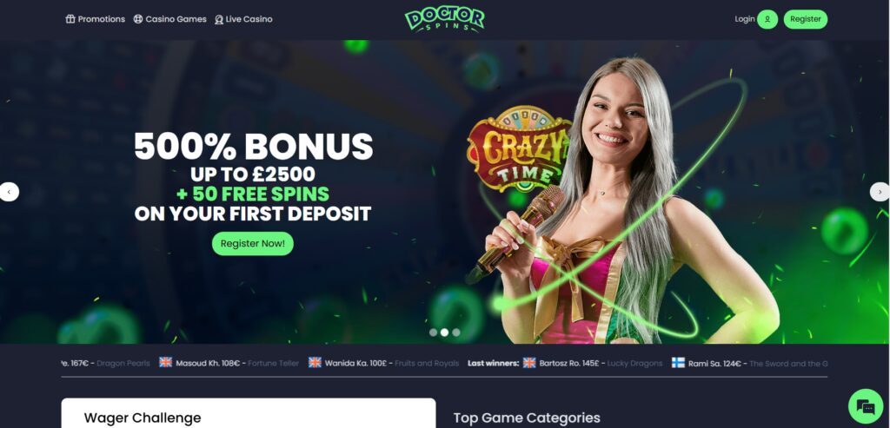The width and height of the screenshot is (890, 428).
Task: Click the Lucky Dragons winner game link
Action: pos(634,364)
